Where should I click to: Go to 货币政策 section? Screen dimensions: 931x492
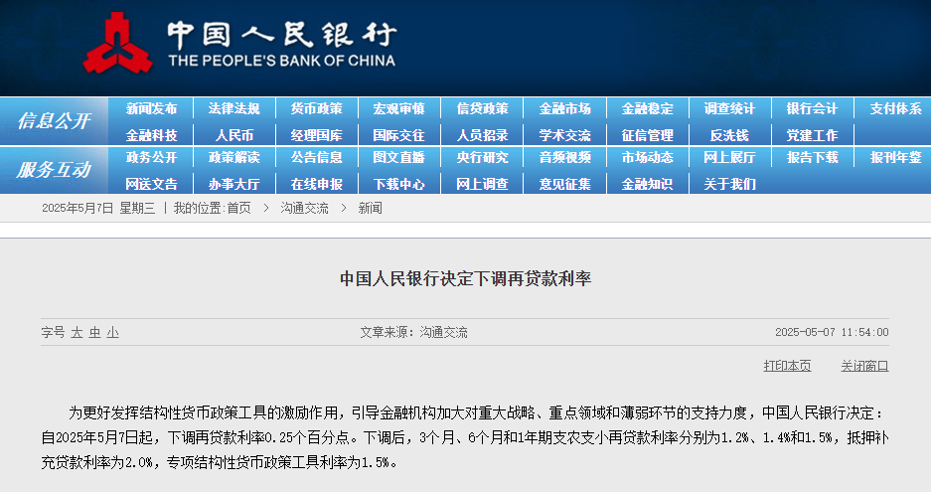[x=317, y=108]
